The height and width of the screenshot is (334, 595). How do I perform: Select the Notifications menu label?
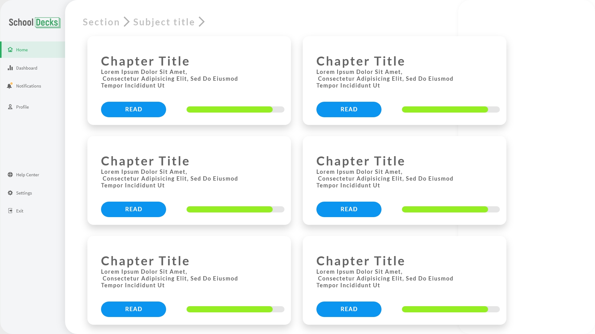coord(29,86)
